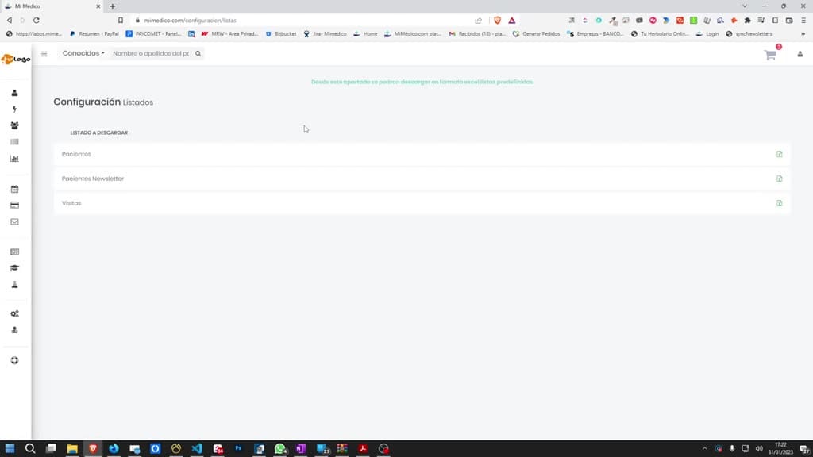The height and width of the screenshot is (457, 813).
Task: Open the settings gears sidebar icon
Action: pyautogui.click(x=14, y=313)
